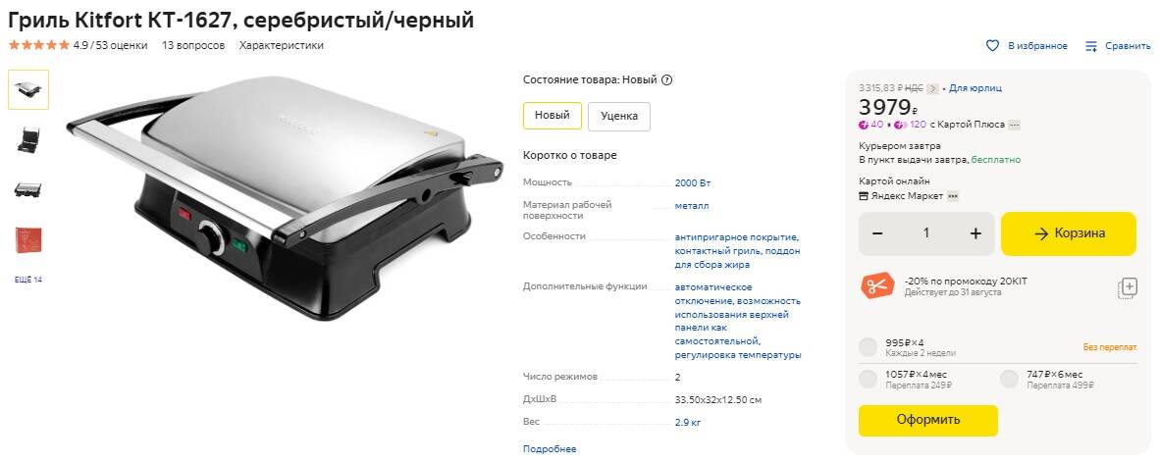1159x463 pixels.
Task: Click the Оформить button
Action: 927,420
